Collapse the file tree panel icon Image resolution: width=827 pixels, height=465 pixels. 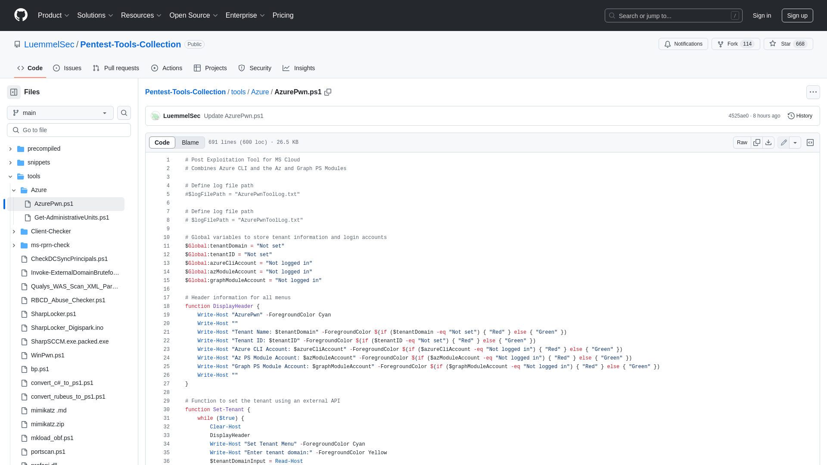14,92
